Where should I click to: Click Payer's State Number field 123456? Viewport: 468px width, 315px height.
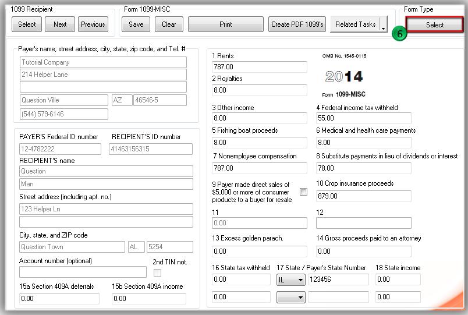click(338, 279)
